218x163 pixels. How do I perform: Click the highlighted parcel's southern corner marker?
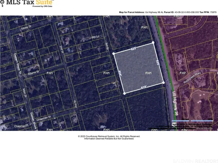[x=124, y=94]
